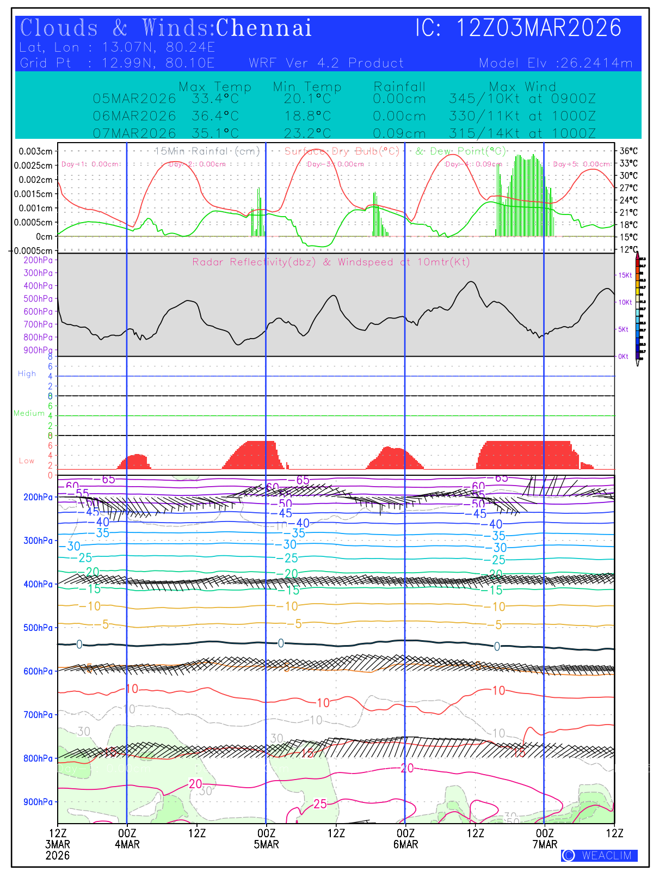The image size is (653, 871).
Task: Click the High cloud layer label
Action: tap(27, 373)
